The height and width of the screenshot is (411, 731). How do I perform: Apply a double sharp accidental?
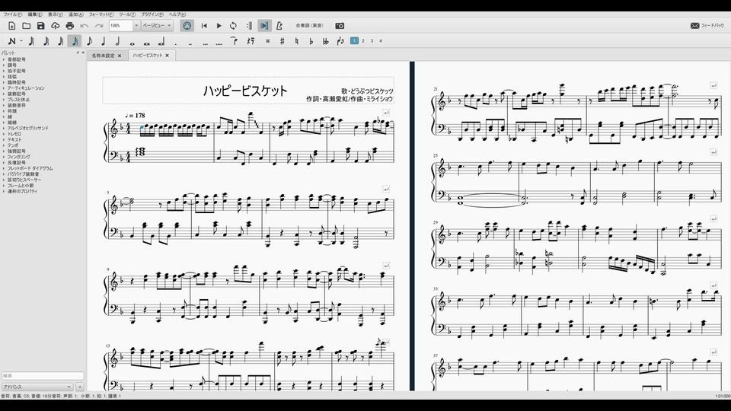click(267, 41)
